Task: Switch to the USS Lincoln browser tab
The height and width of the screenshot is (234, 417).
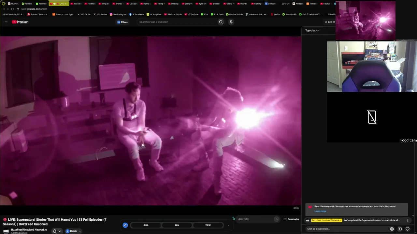Action: tap(132, 4)
